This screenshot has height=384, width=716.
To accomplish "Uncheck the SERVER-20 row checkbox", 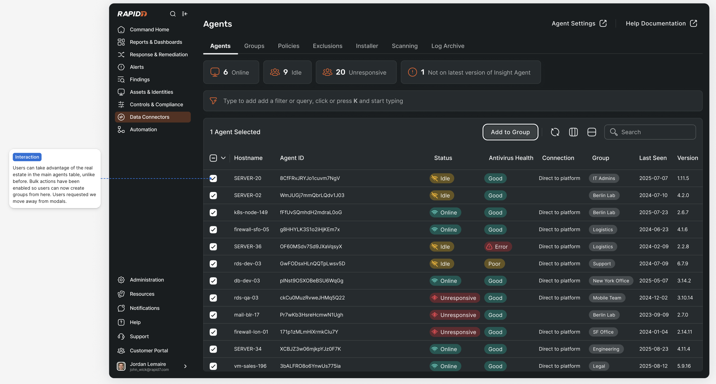I will [213, 179].
